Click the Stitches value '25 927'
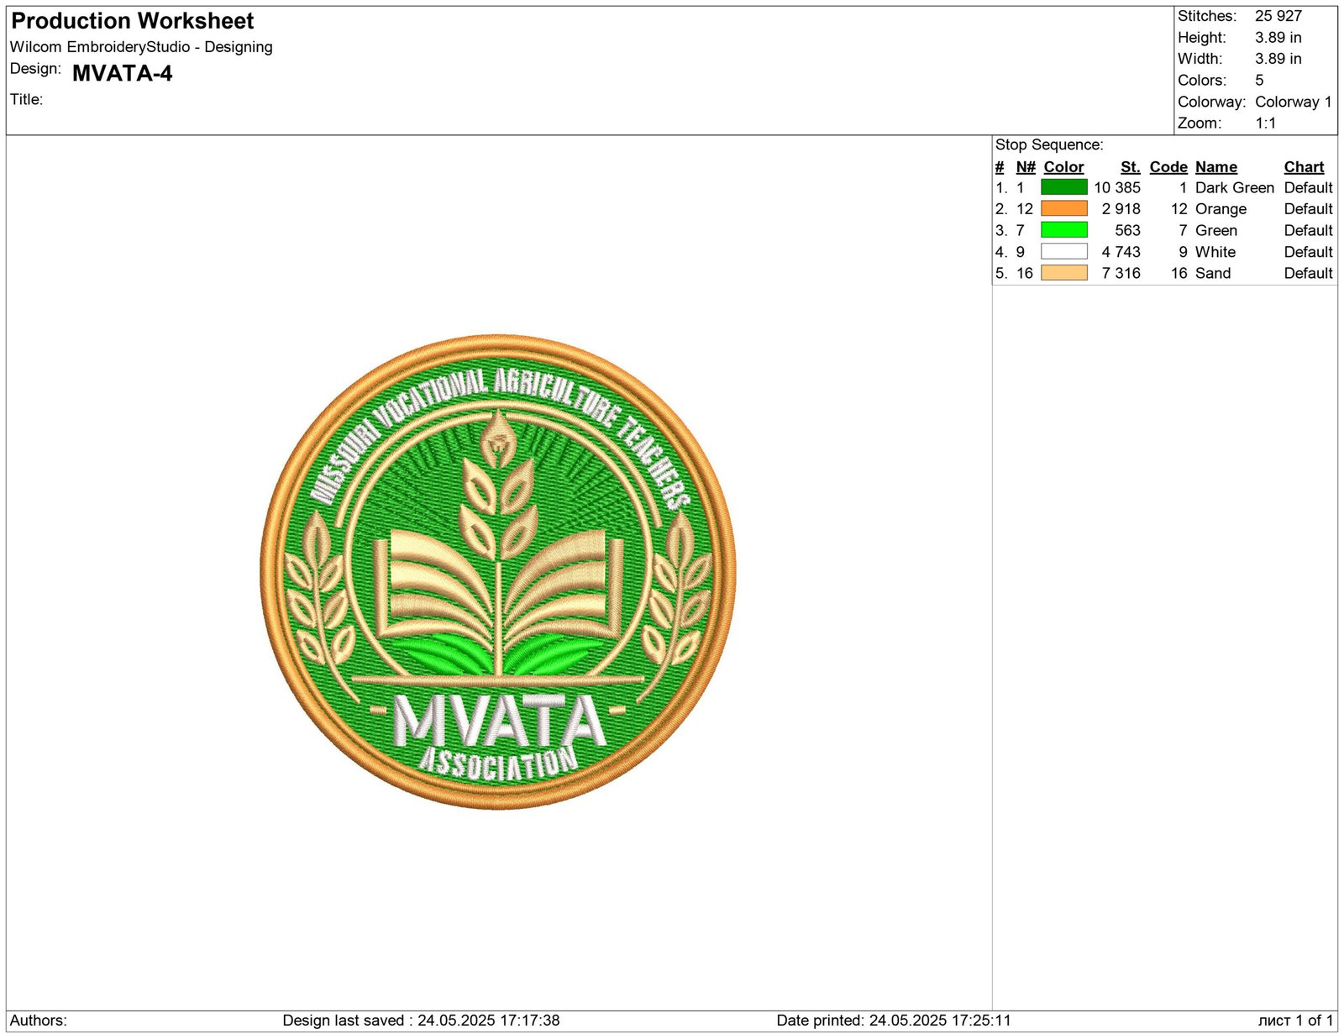The width and height of the screenshot is (1344, 1034). pos(1278,16)
